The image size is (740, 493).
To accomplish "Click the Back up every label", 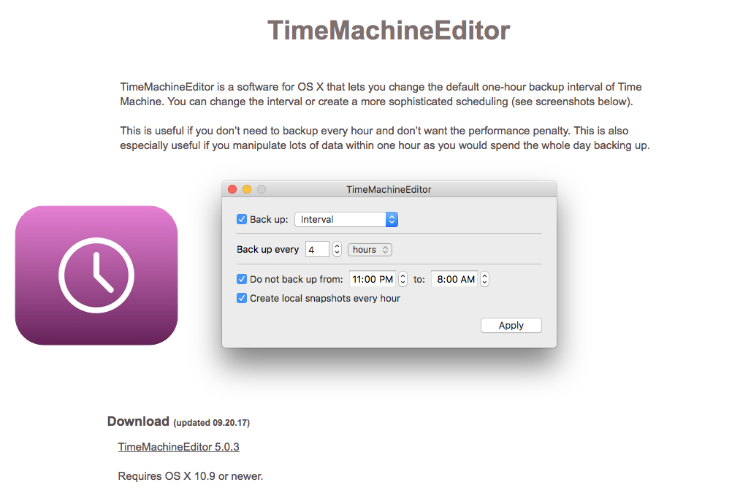I will click(x=267, y=250).
